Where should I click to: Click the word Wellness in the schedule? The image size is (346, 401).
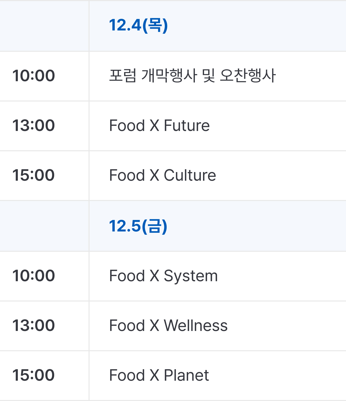196,326
